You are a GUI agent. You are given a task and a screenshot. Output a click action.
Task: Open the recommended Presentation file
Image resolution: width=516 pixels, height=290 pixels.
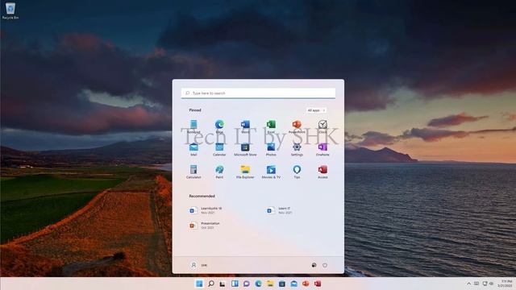[x=205, y=226]
